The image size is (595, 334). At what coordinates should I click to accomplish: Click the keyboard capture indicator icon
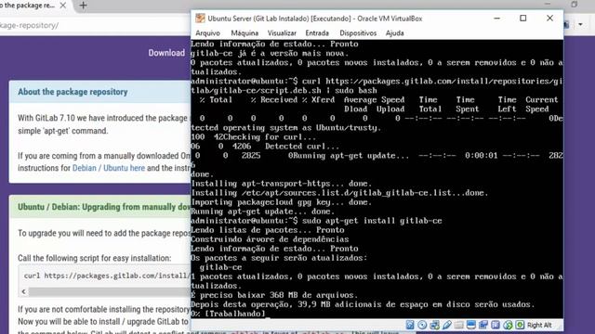[520, 325]
